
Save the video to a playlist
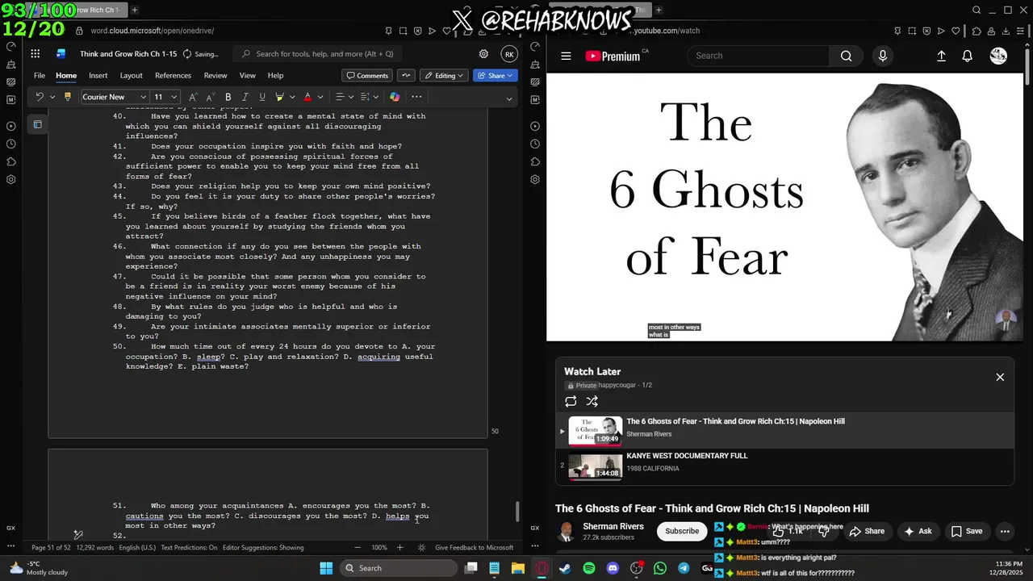tap(967, 531)
